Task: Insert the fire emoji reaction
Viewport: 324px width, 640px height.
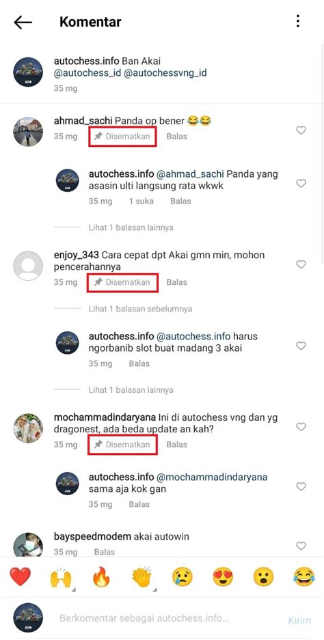Action: tap(101, 577)
